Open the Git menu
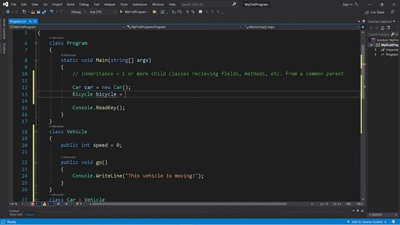Image resolution: width=400 pixels, height=225 pixels. point(45,4)
